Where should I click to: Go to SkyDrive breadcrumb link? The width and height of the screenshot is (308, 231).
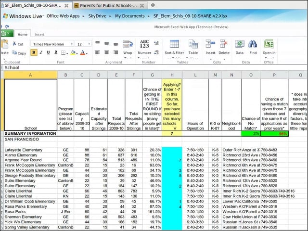click(x=97, y=16)
